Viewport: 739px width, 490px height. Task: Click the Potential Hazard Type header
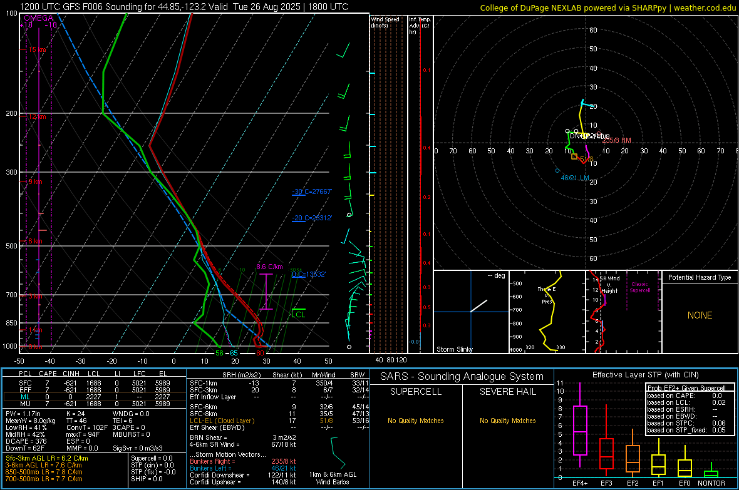(700, 277)
